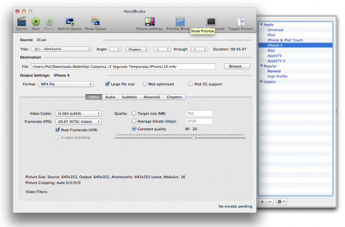Collapse the Apple presets group
345x227 pixels.
click(x=262, y=24)
